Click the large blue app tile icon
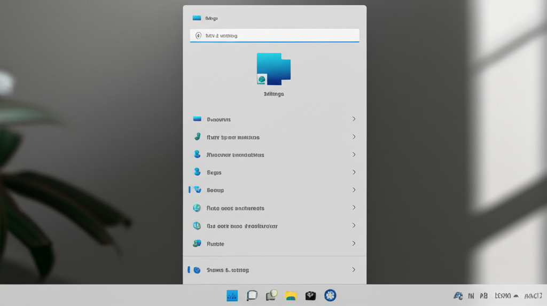Screen dimensions: 547x306 click(273, 69)
